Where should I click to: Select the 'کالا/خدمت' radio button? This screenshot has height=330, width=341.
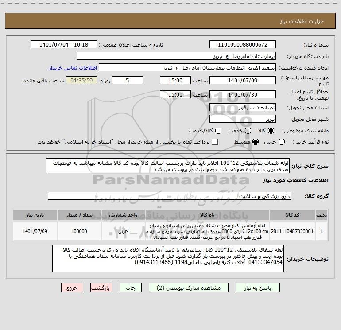pos(218,131)
